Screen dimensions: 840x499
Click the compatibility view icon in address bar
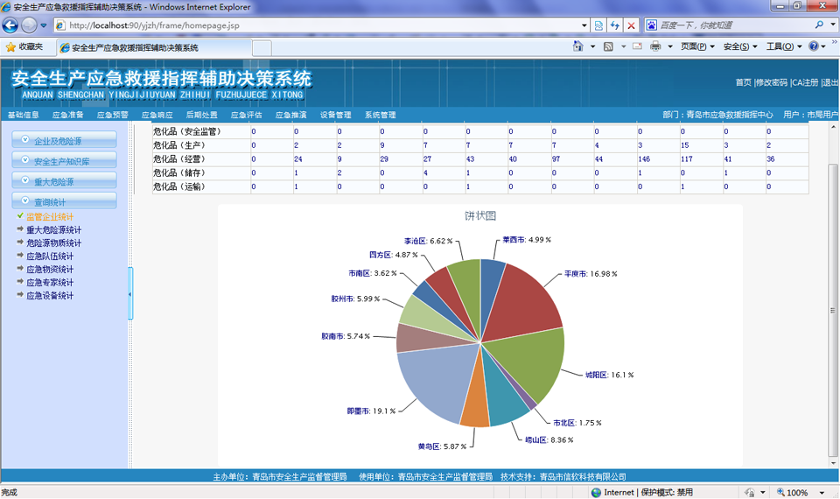pyautogui.click(x=598, y=25)
